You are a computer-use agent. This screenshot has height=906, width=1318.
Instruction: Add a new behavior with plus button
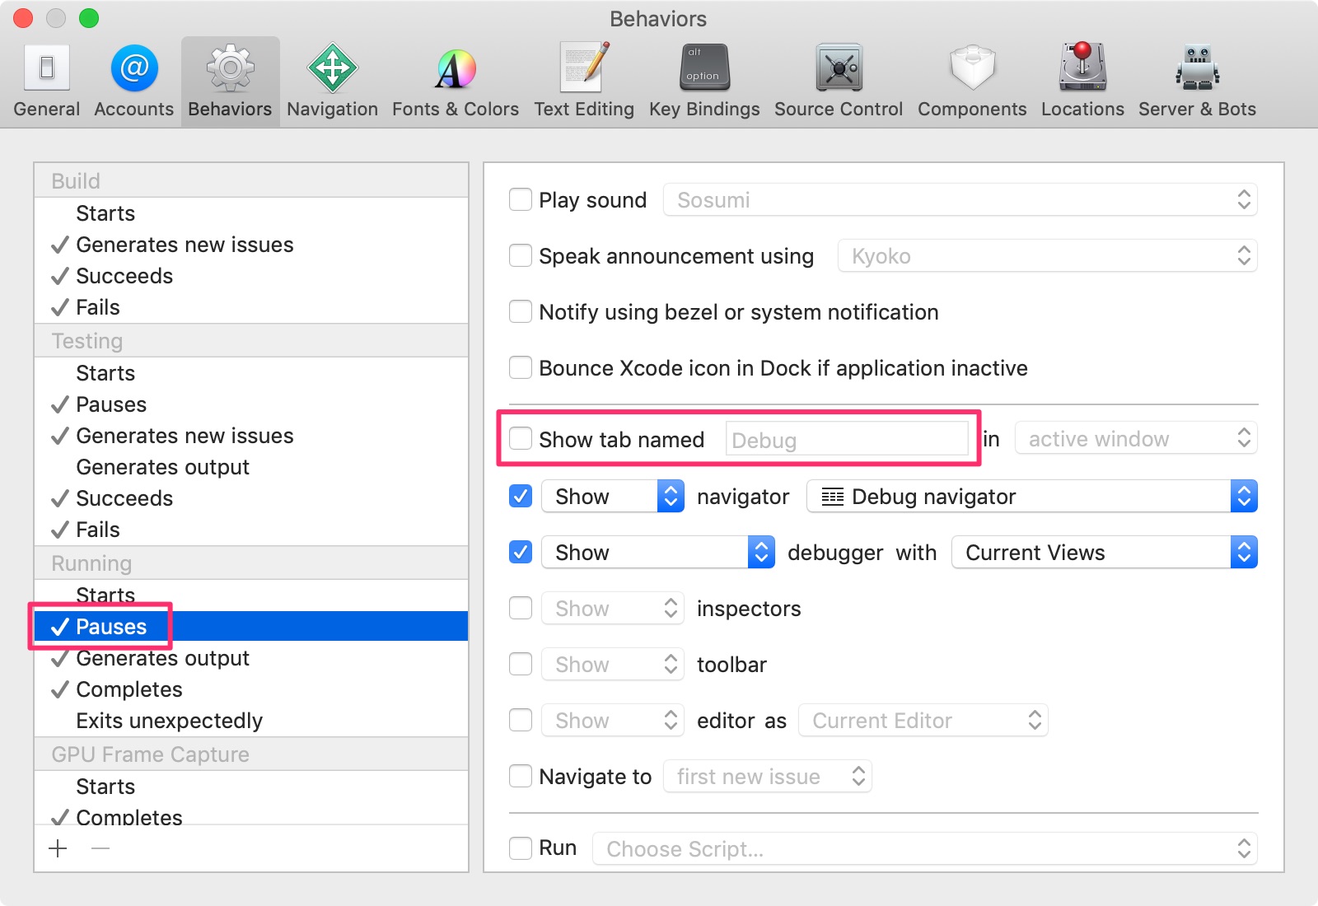click(57, 848)
